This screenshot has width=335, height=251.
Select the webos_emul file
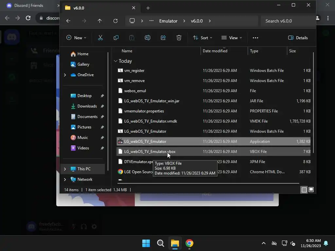click(214, 91)
